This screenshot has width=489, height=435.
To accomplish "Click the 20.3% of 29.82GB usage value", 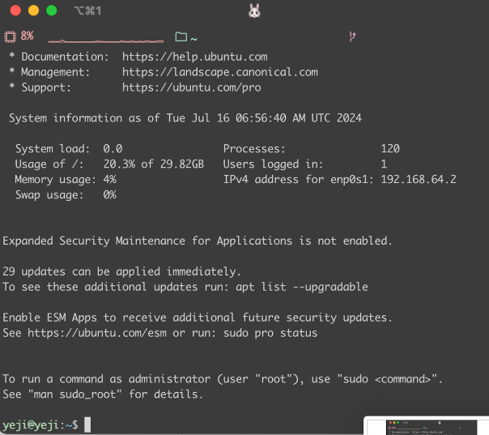I will [x=154, y=164].
